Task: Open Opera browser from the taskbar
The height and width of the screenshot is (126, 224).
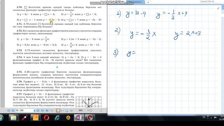Action: coord(47,118)
